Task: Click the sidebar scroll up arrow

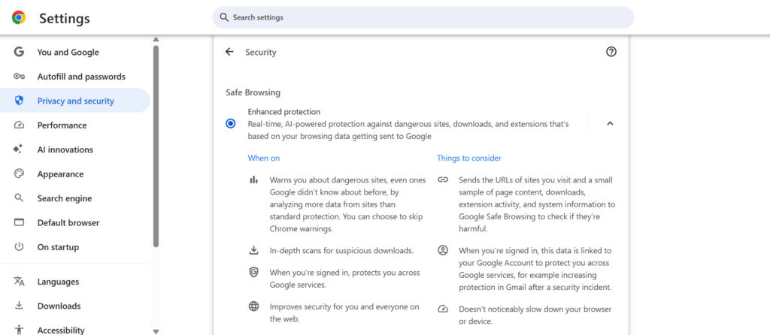Action: pos(156,39)
